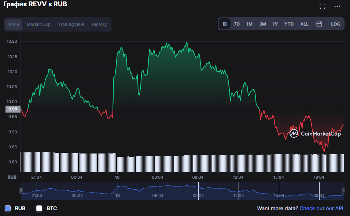The image size is (350, 216).
Task: Click the 12:04 time axis label
Action: (238, 177)
